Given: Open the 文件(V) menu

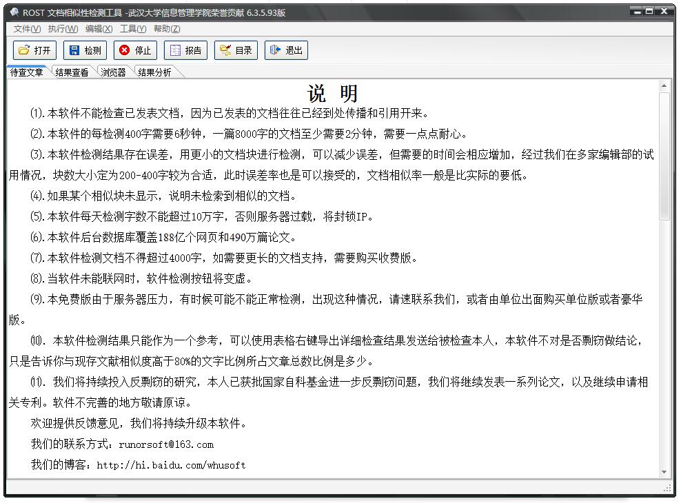Looking at the screenshot, I should (x=27, y=29).
